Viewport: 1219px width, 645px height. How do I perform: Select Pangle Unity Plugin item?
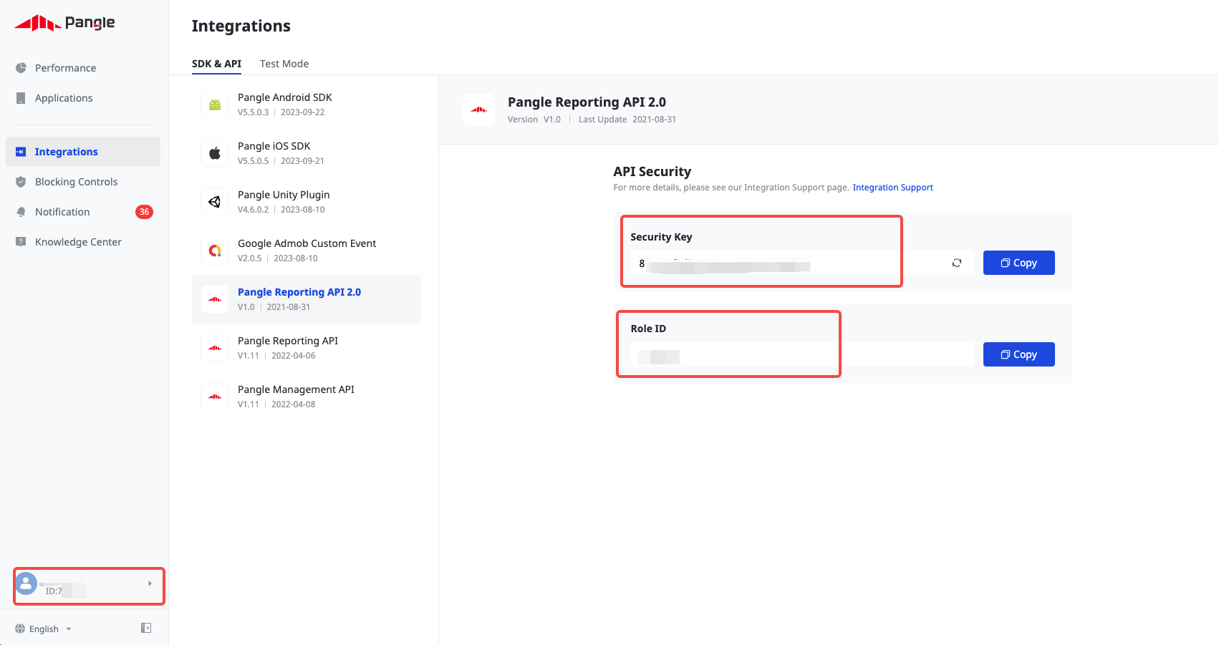(x=307, y=202)
